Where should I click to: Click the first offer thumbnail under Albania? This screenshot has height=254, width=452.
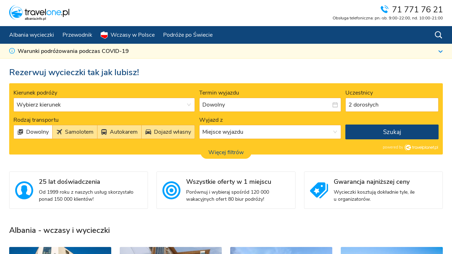point(60,250)
